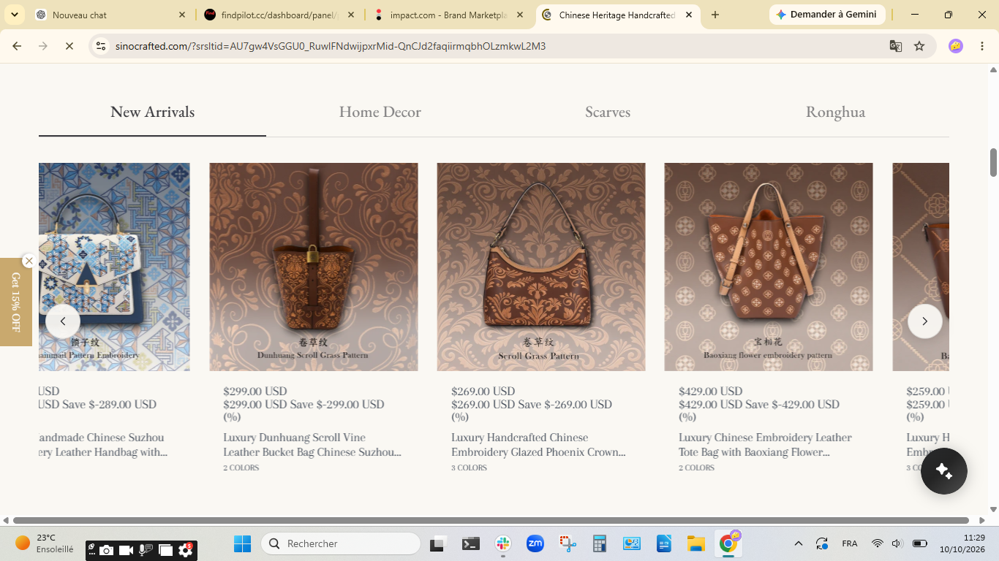Click the browser back arrow
This screenshot has height=561, width=999.
pos(17,46)
